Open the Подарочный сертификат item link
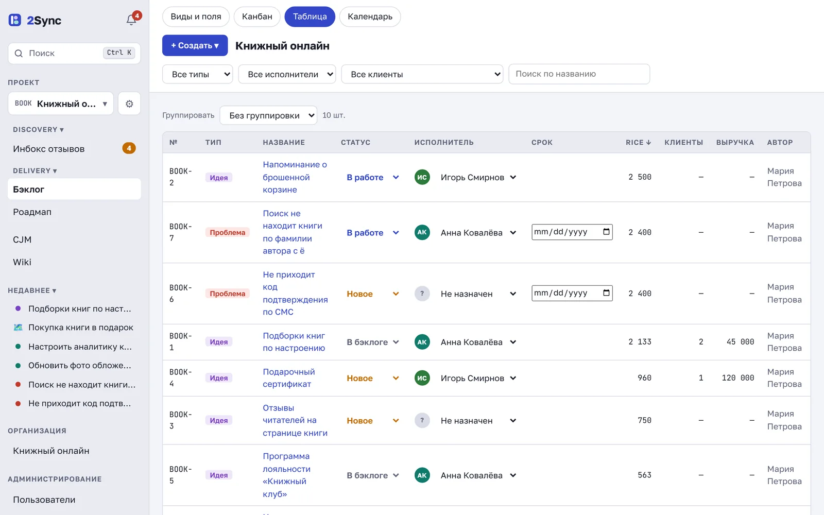824x515 pixels. point(288,378)
